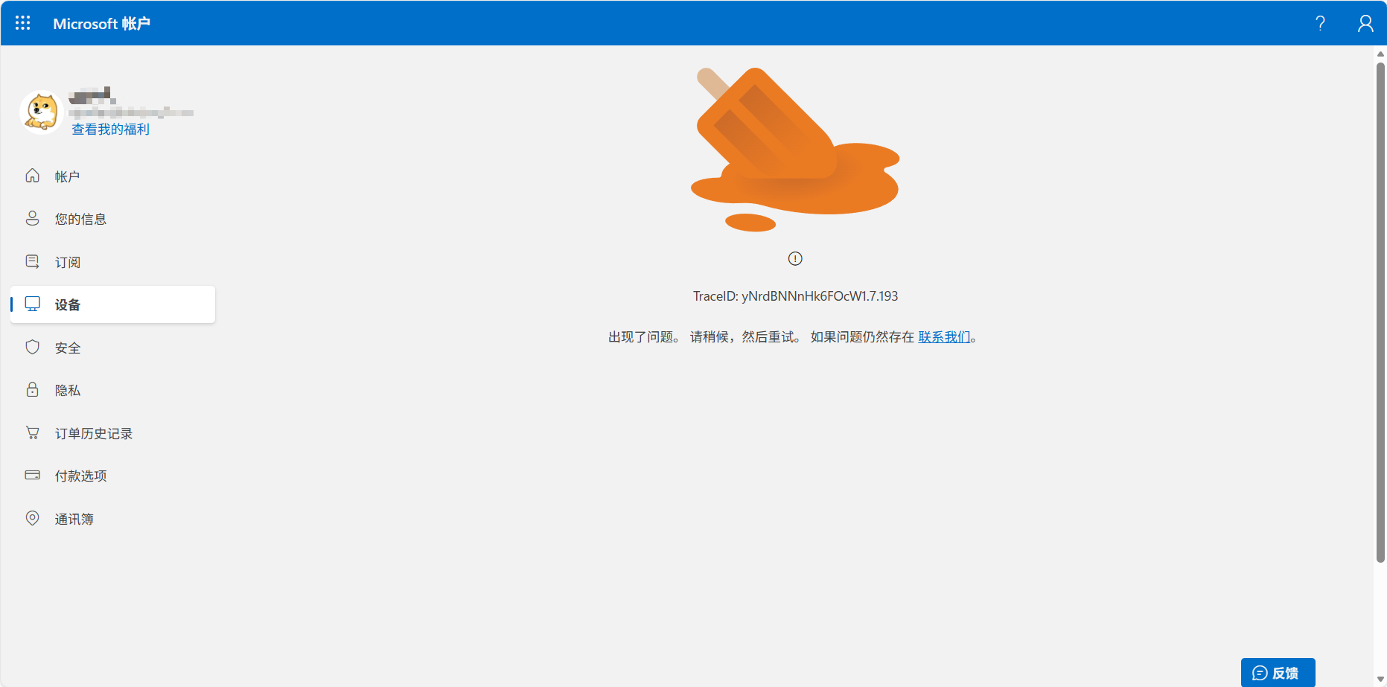
Task: Open the 安全 section
Action: (112, 348)
